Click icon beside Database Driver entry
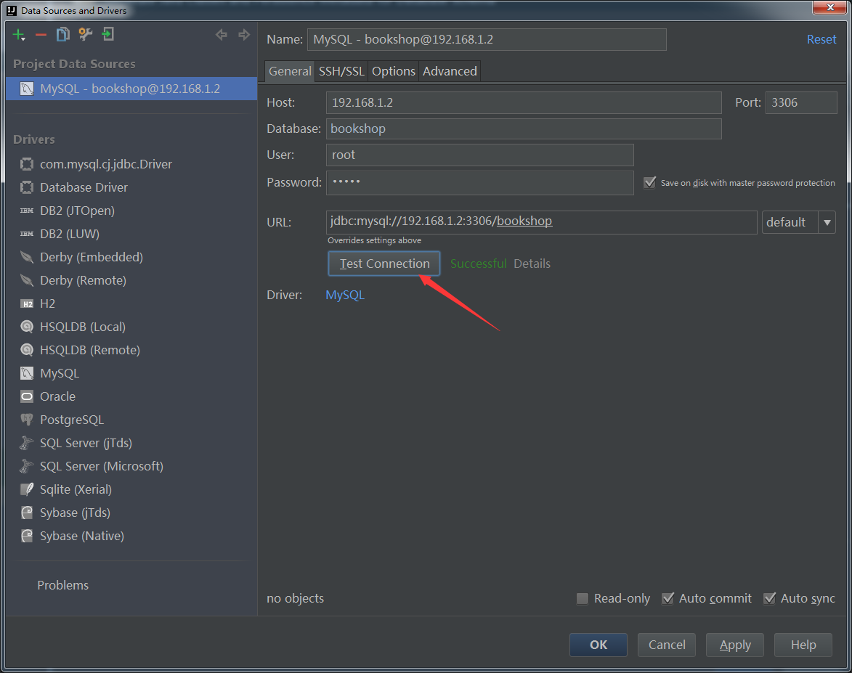852x673 pixels. click(x=27, y=187)
